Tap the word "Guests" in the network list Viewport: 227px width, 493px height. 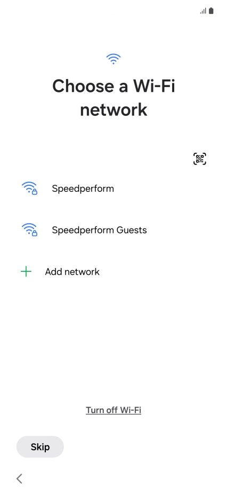pyautogui.click(x=132, y=230)
